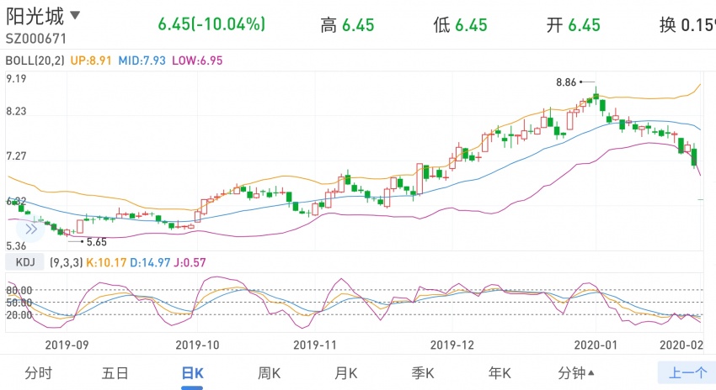Click the 2019-09 date axis label

click(x=67, y=345)
